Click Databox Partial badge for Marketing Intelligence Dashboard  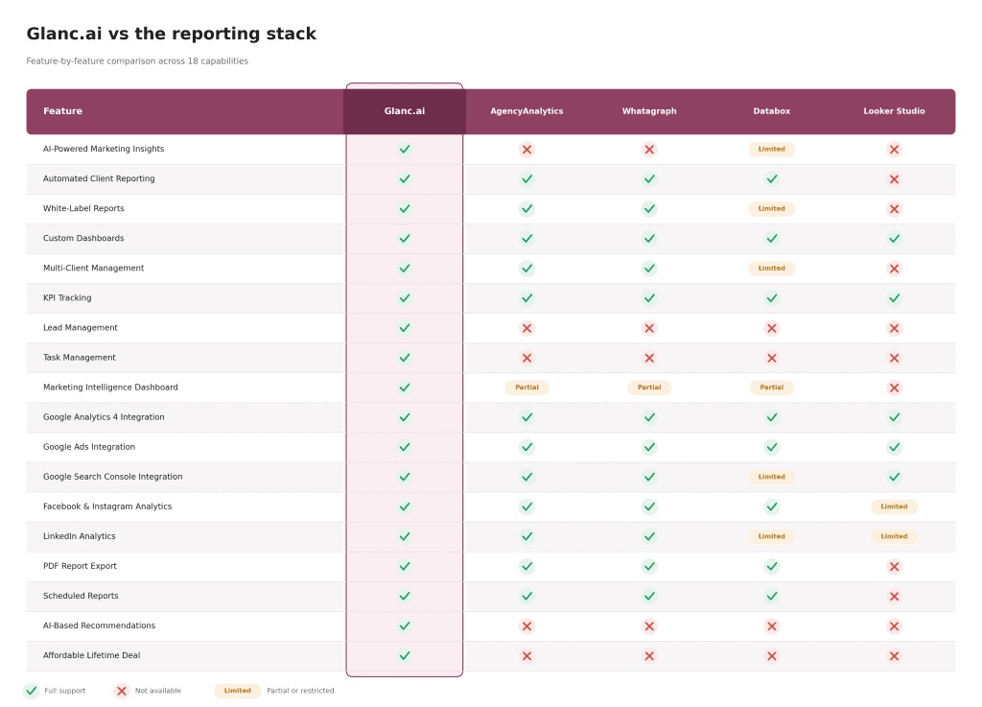(772, 387)
